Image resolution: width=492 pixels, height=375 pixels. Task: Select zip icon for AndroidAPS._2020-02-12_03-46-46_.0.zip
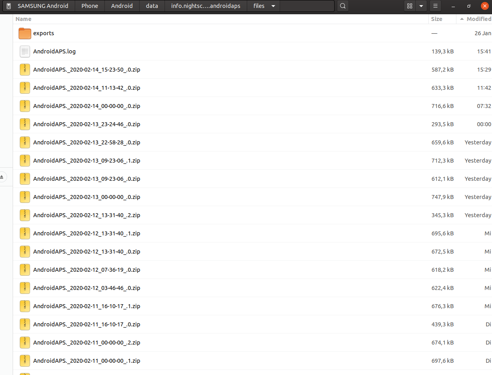coord(25,288)
